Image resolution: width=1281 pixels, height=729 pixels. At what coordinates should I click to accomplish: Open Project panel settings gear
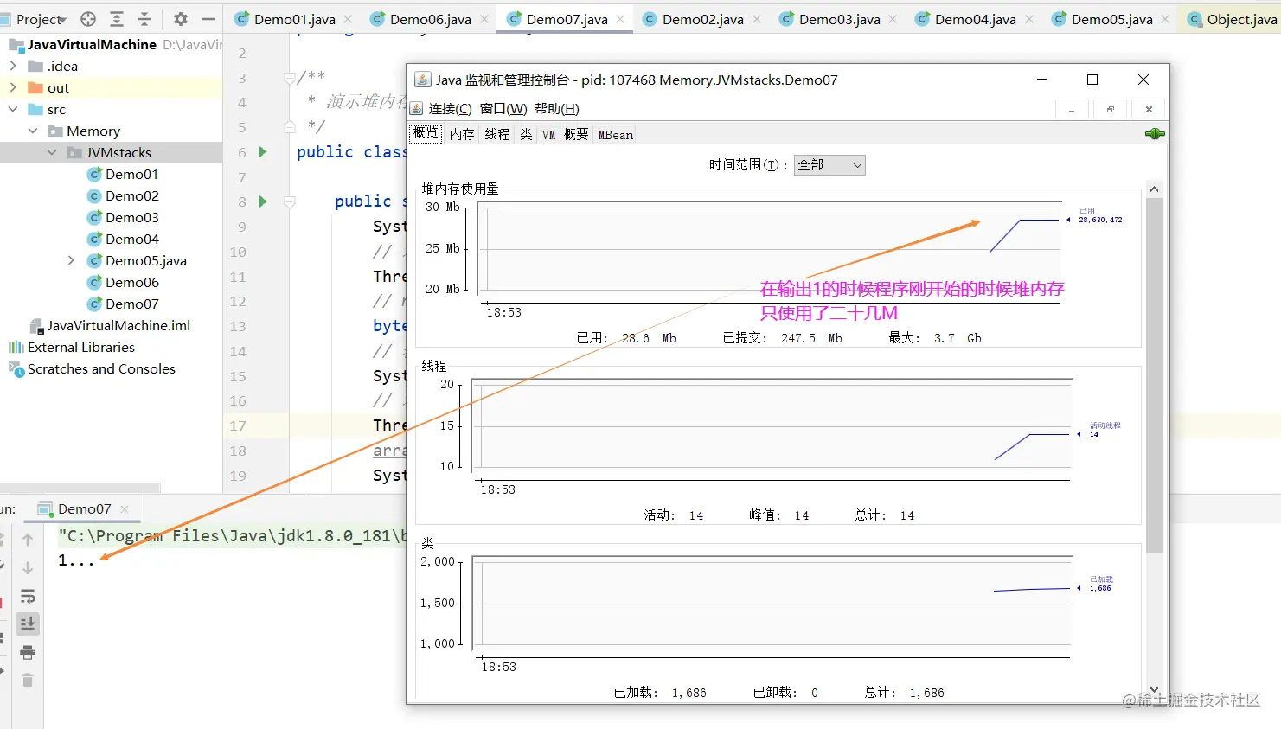pos(180,19)
